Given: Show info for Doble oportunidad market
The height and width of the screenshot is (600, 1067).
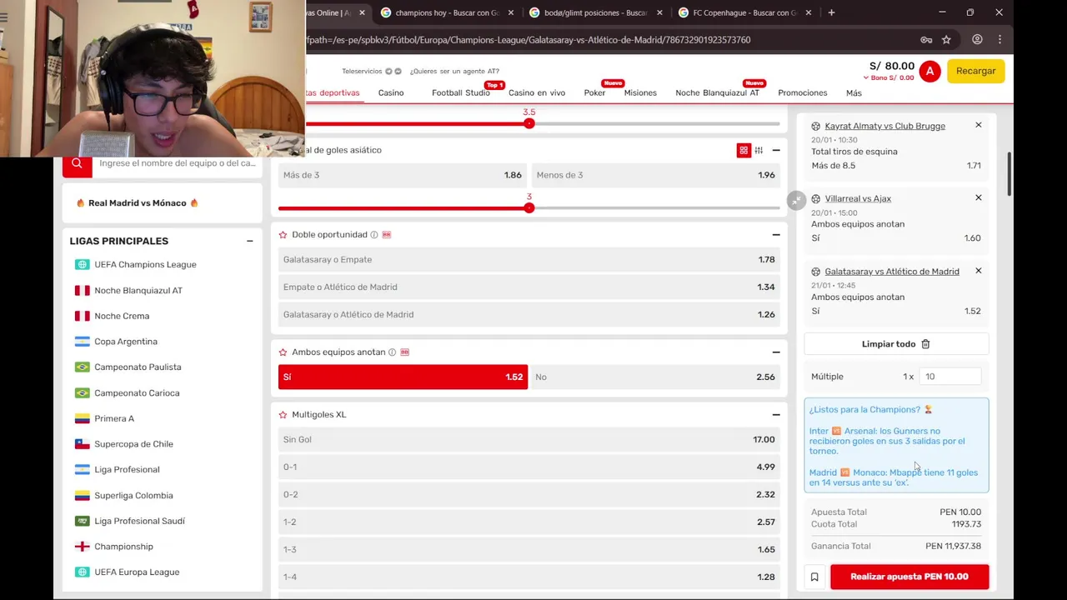Looking at the screenshot, I should [x=374, y=235].
